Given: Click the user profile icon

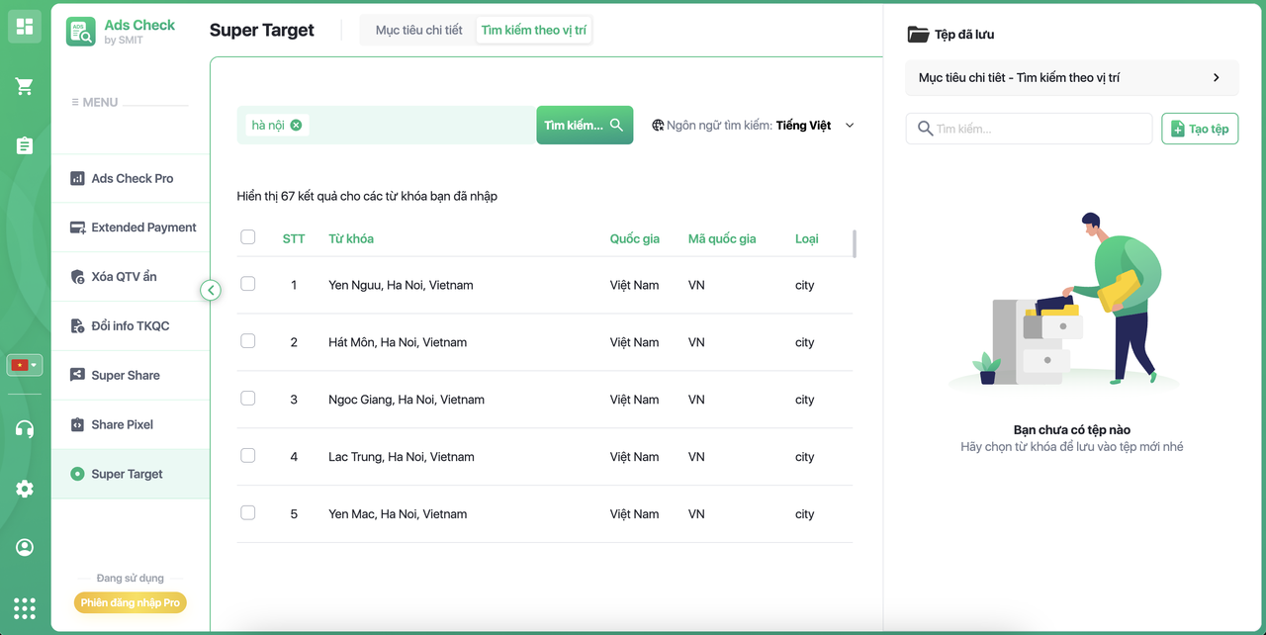Looking at the screenshot, I should pos(25,547).
